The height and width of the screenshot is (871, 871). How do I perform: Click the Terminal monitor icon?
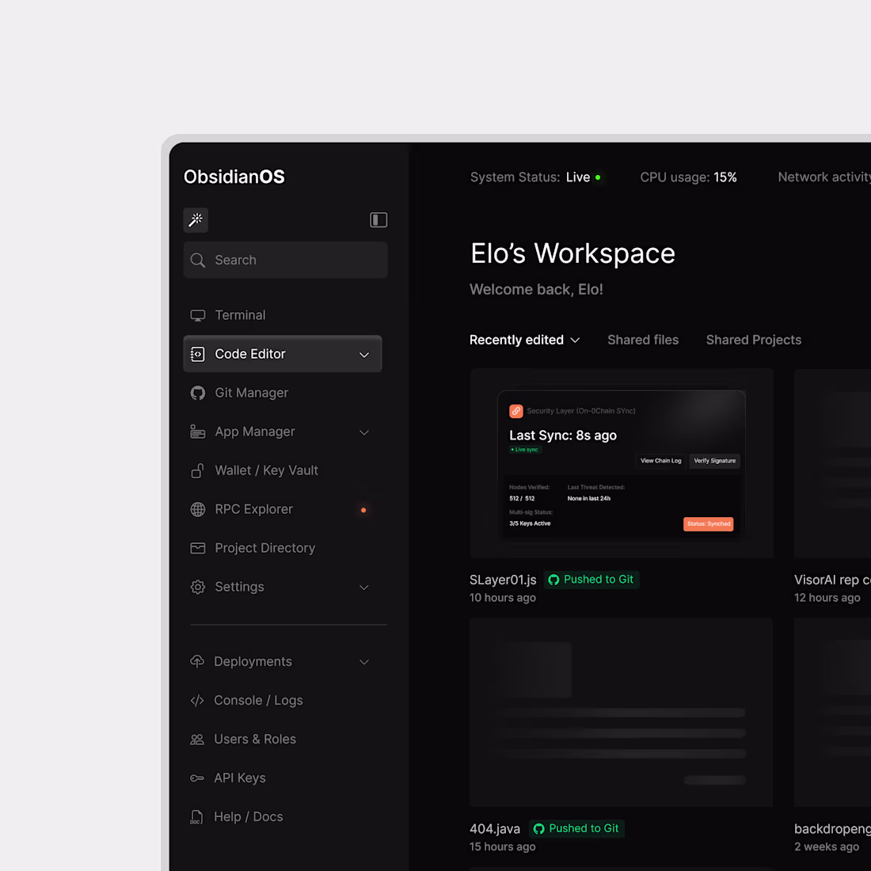coord(198,315)
